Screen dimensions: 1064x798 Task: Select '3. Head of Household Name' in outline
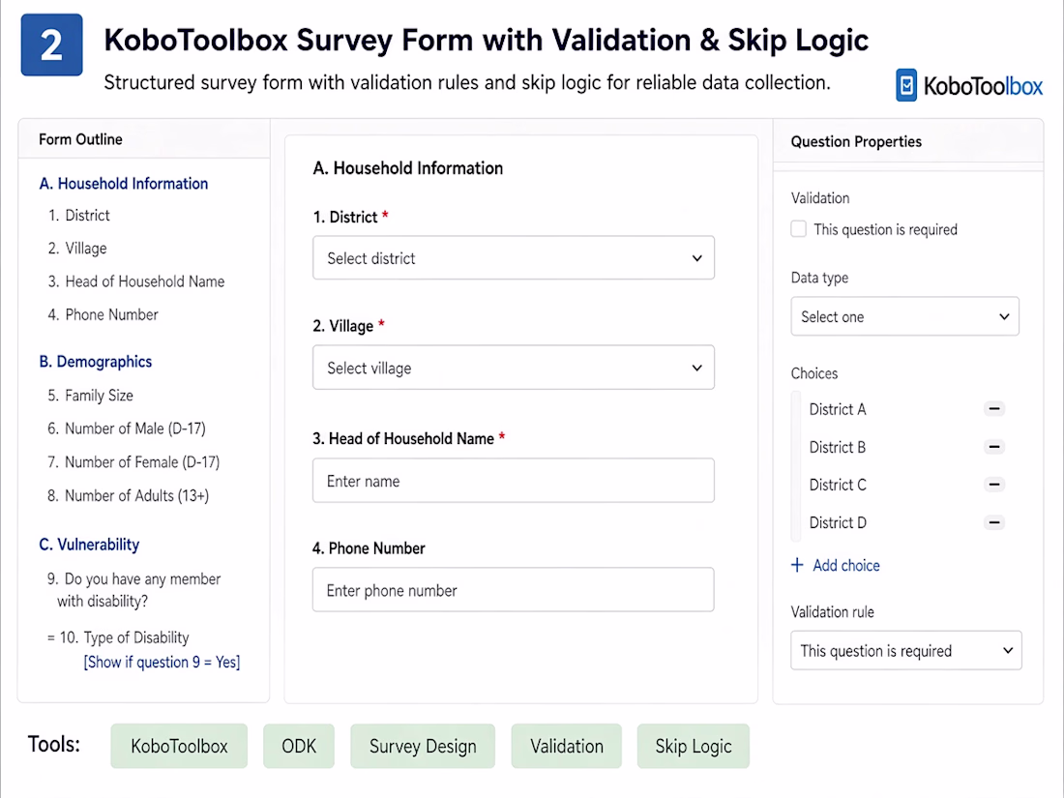(x=135, y=281)
